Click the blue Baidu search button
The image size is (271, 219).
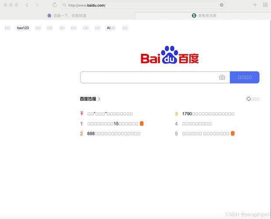[x=245, y=77]
